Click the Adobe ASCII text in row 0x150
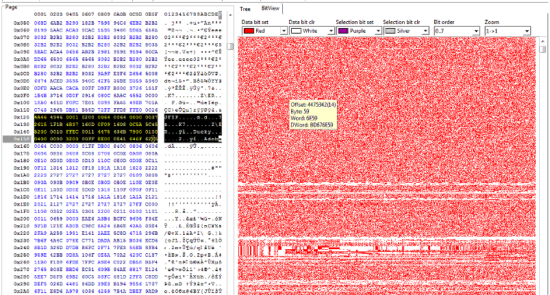This screenshot has width=550, height=295. [x=212, y=139]
